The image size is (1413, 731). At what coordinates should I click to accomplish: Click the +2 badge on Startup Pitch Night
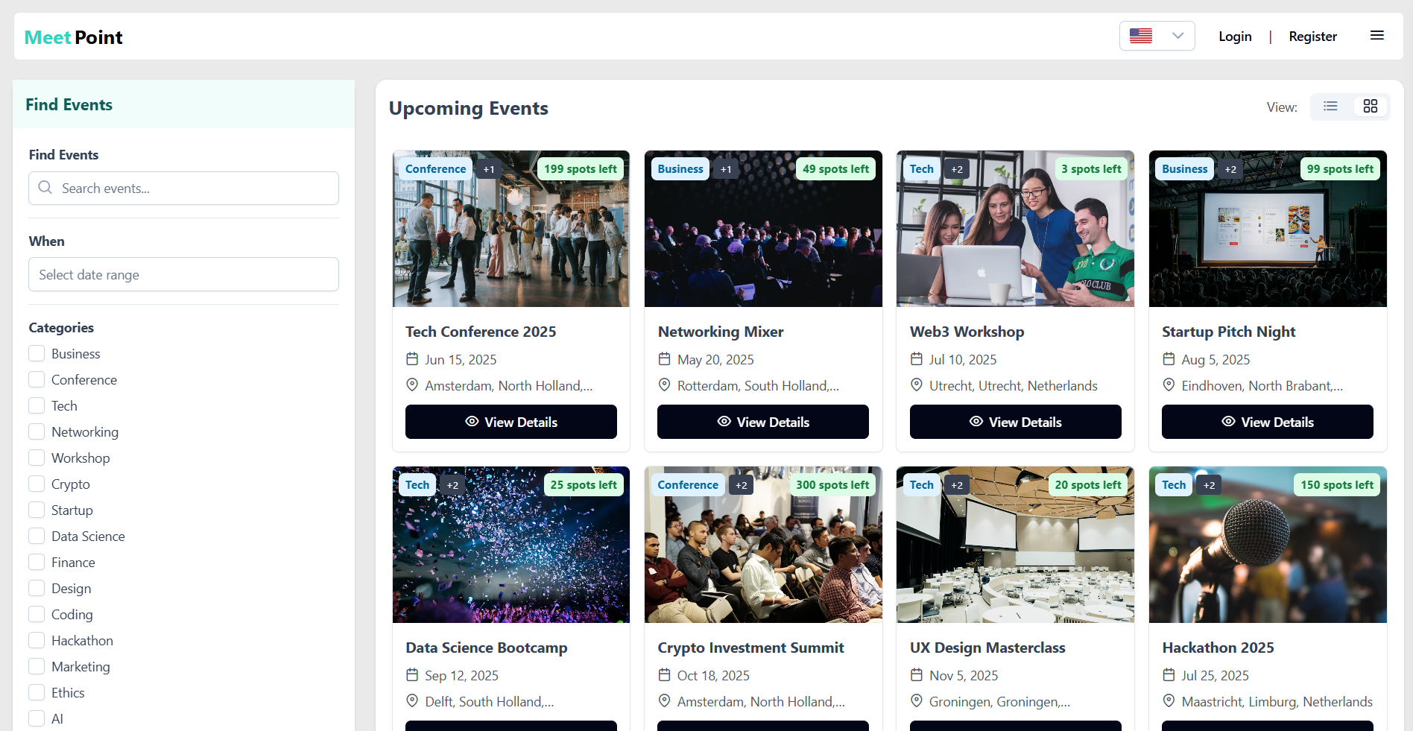(x=1230, y=169)
